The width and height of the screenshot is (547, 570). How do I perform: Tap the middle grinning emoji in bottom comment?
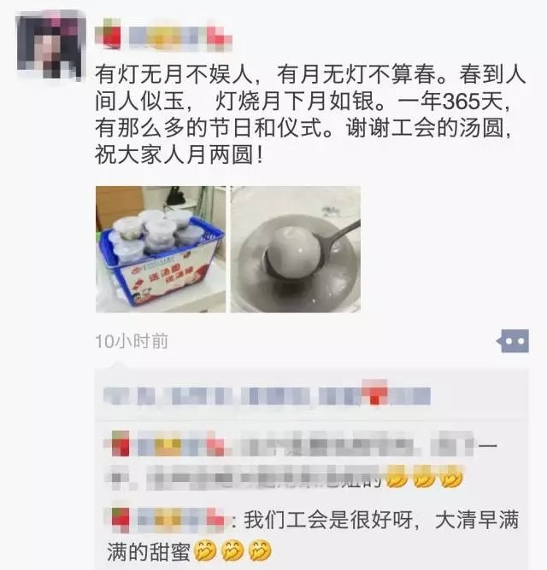coord(232,551)
